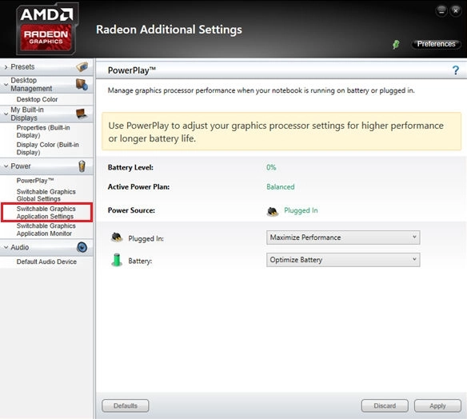This screenshot has height=419, width=467.
Task: Open Properties (Built-in Display)
Action: [43, 131]
